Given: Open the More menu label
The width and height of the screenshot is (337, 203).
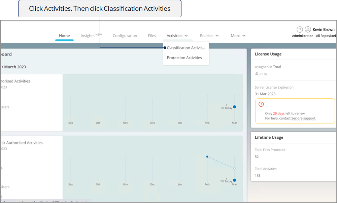Looking at the screenshot, I should click(236, 36).
